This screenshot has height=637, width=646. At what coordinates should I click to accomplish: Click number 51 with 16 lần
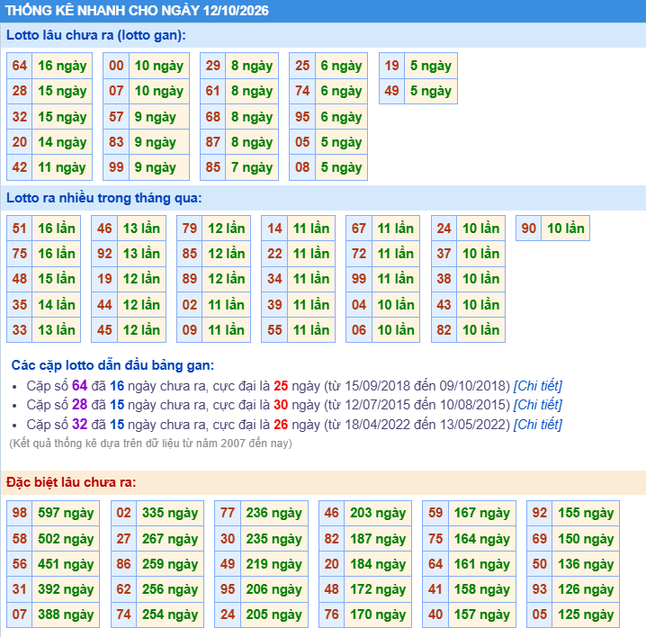(x=20, y=229)
